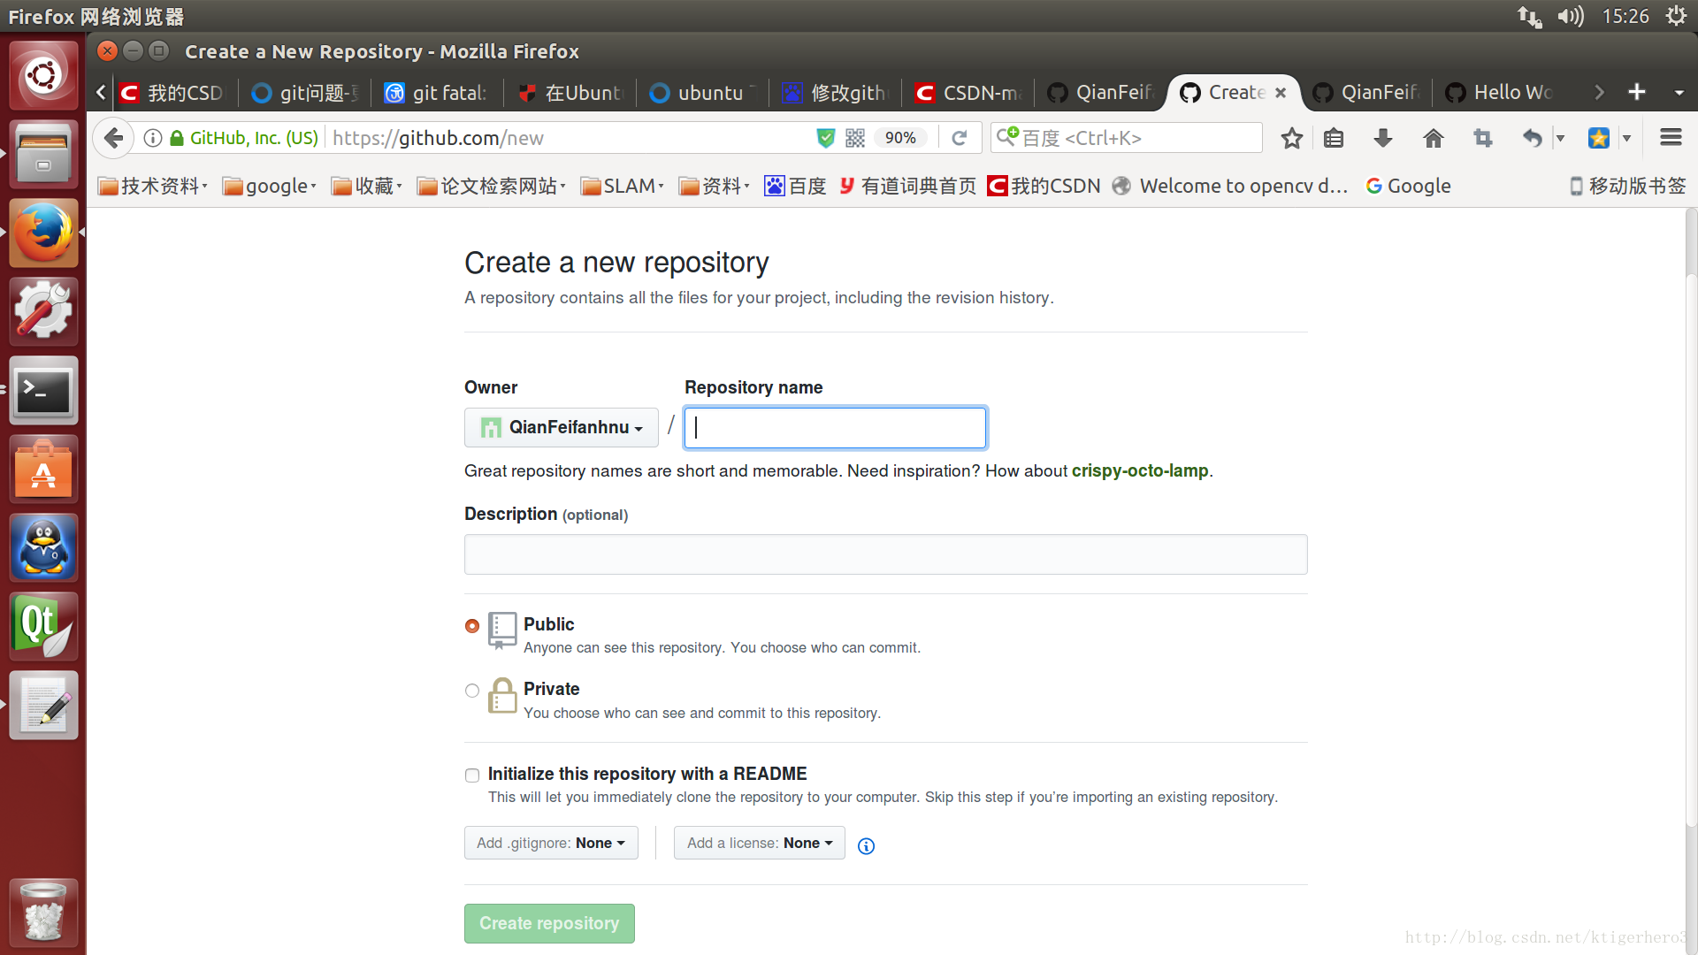Viewport: 1698px width, 955px height.
Task: Click the bookmark star icon in toolbar
Action: 1292,138
